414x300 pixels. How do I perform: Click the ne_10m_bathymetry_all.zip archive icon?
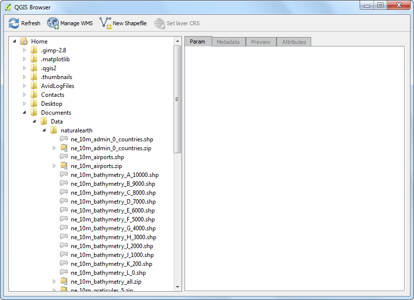coord(64,282)
